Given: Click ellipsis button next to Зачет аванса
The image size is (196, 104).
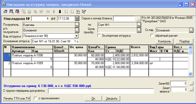Looking at the screenshot, I should point(191,89).
